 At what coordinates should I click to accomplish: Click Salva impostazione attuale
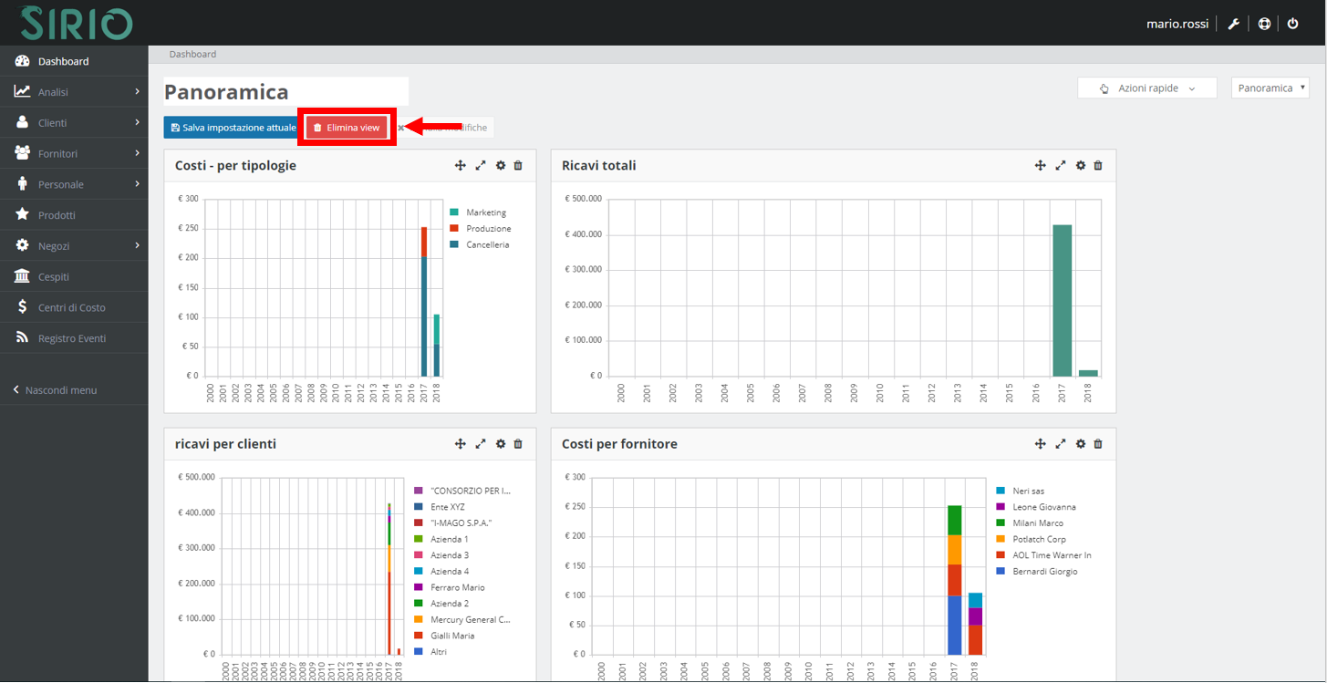[x=231, y=127]
